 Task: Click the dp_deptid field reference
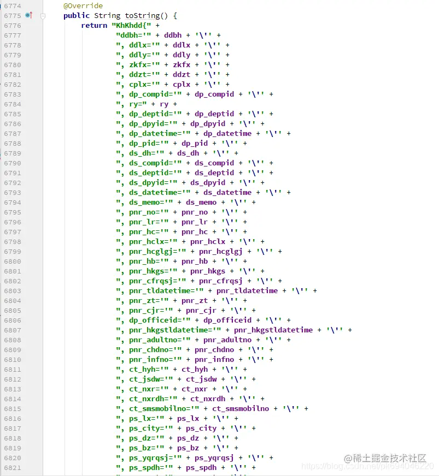click(x=214, y=114)
